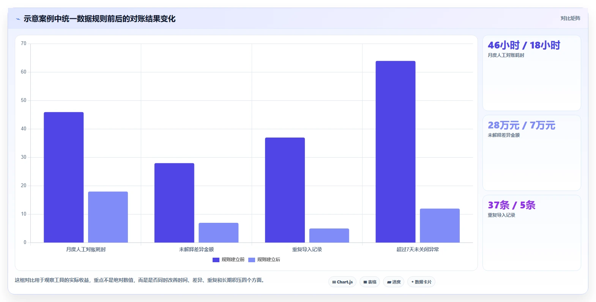Click 月度人工对账耗时 caption in first card
596x302 pixels.
[506, 55]
